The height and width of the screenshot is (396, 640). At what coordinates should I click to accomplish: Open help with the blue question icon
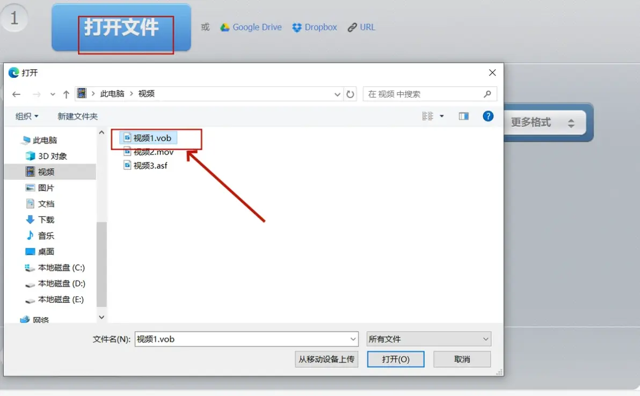click(488, 116)
